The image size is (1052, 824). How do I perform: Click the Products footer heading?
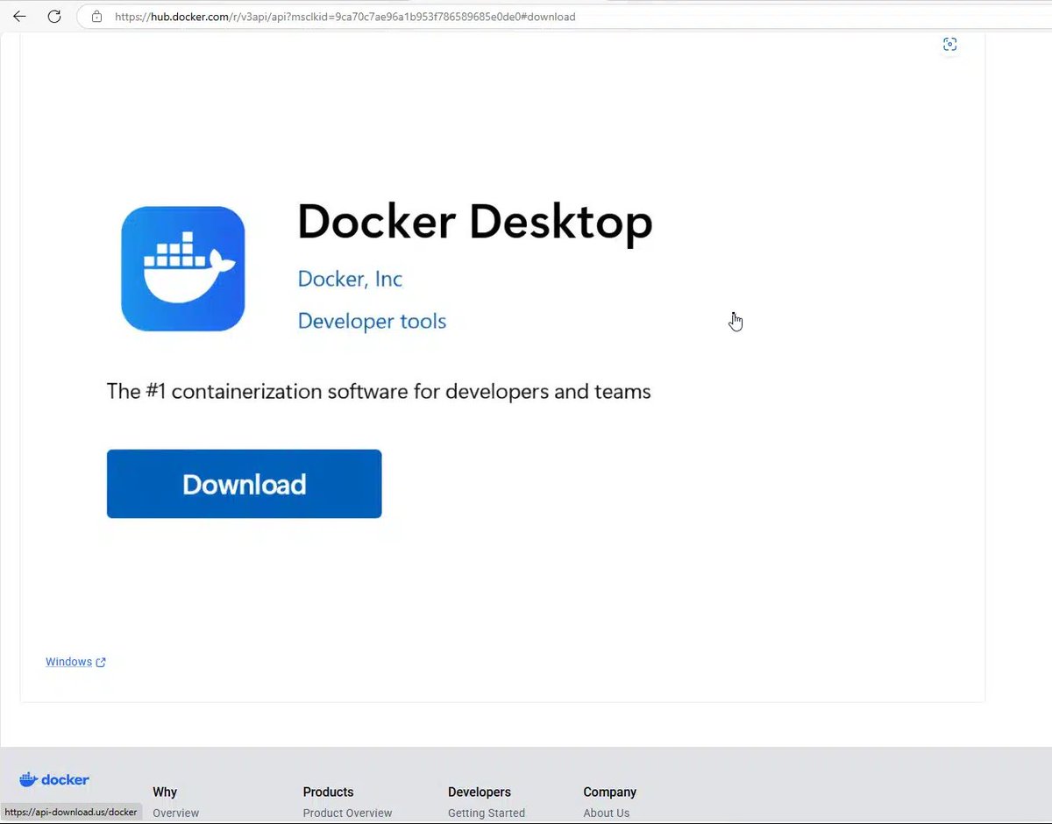pos(328,792)
